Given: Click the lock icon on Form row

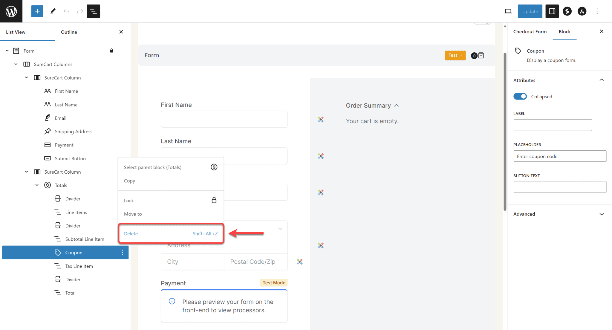Looking at the screenshot, I should coord(111,51).
